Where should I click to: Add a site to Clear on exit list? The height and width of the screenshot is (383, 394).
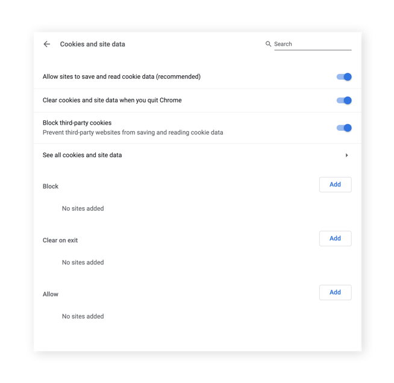335,238
